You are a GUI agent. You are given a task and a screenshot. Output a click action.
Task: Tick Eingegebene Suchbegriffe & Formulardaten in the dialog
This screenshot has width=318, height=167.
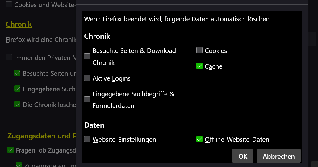(x=87, y=99)
